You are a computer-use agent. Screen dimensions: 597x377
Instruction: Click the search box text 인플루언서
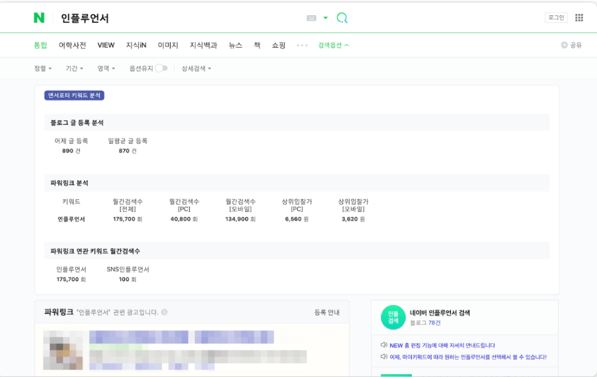point(85,18)
